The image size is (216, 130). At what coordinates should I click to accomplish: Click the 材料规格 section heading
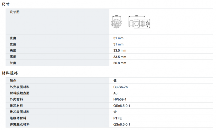10,73
